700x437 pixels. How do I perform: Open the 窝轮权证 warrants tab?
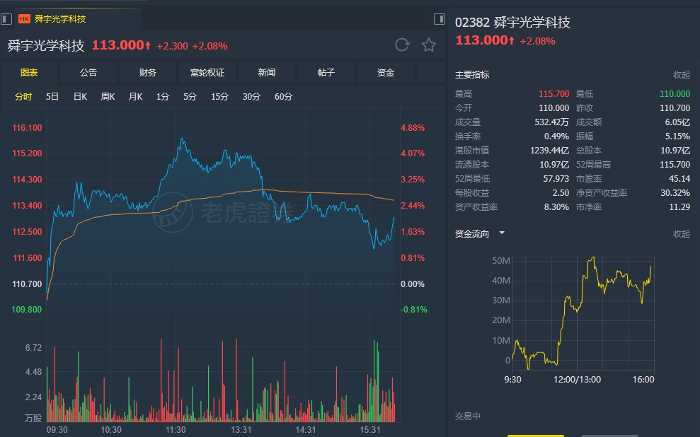click(207, 73)
